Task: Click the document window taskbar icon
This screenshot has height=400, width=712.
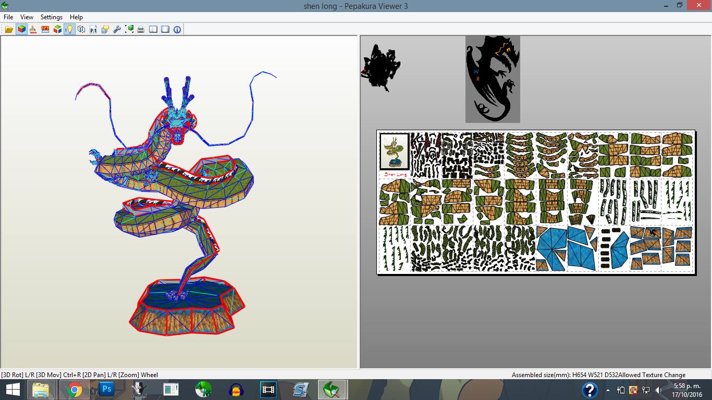Action: tap(171, 390)
